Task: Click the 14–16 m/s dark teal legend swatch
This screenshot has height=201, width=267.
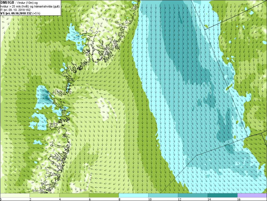Action: pyautogui.click(x=222, y=195)
